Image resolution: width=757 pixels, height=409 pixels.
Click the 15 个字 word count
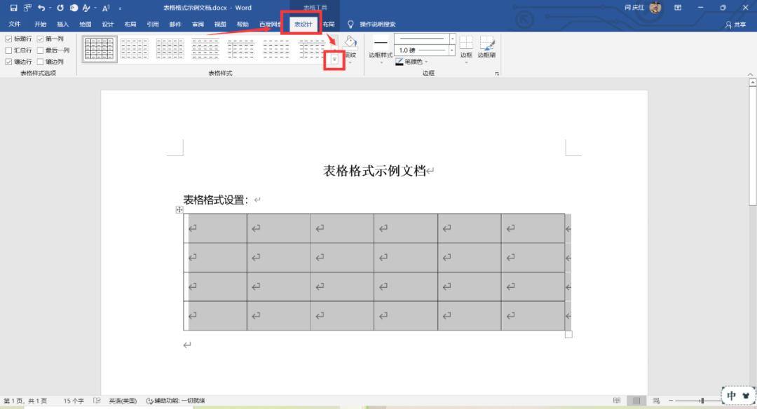[x=74, y=401]
